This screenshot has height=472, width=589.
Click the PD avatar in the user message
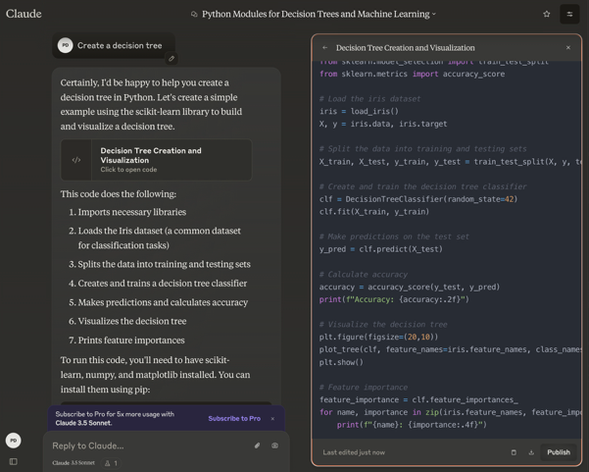tap(65, 45)
